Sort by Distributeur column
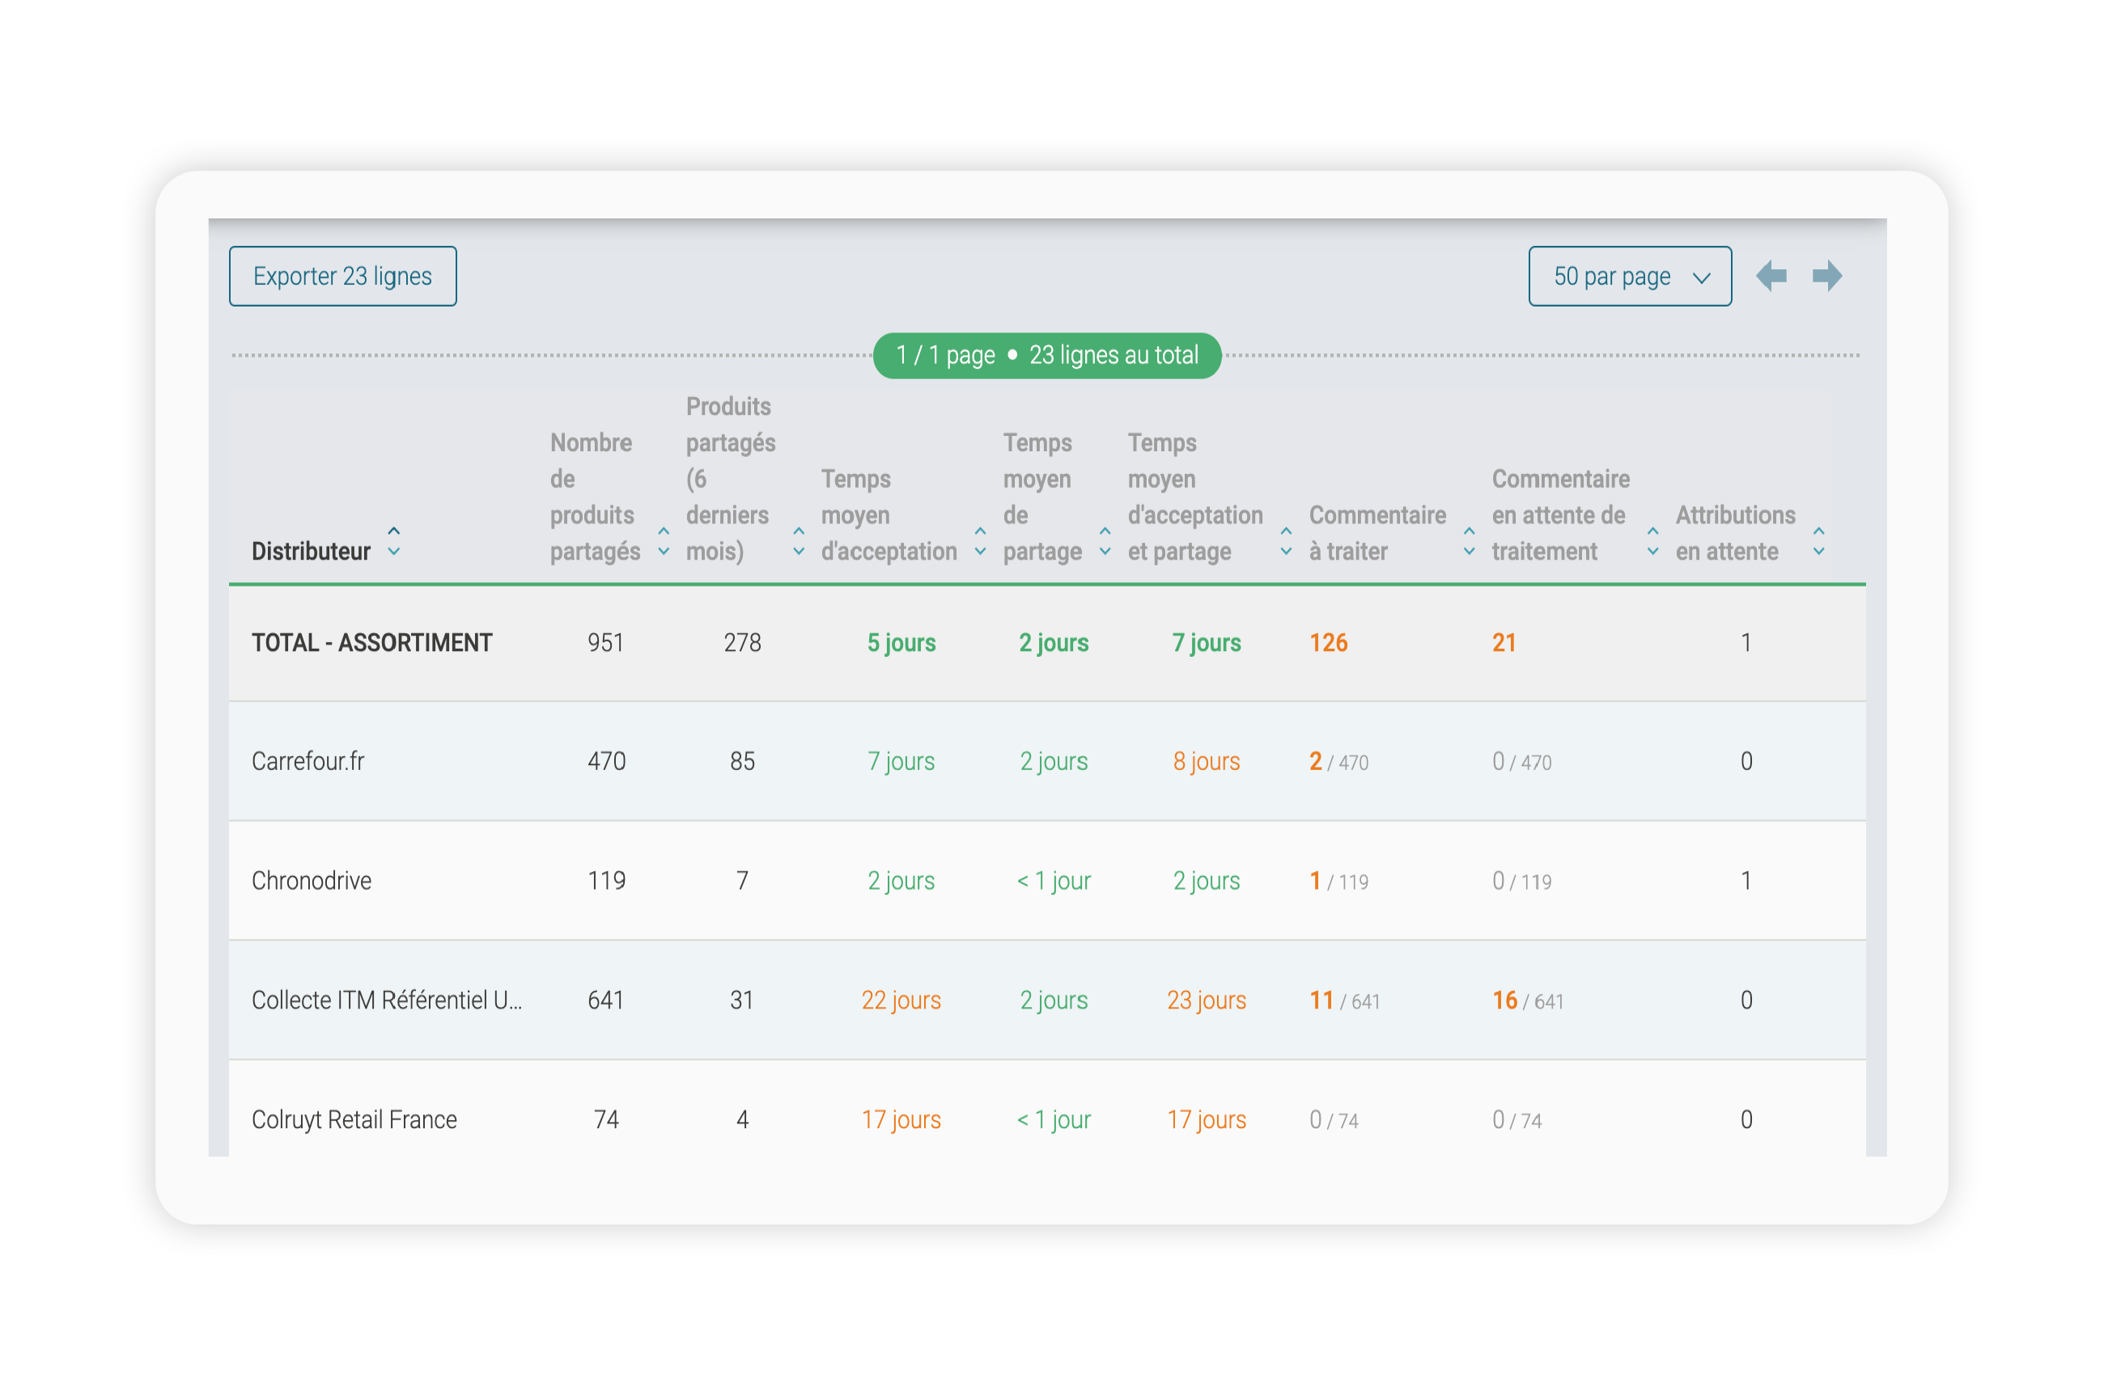This screenshot has height=1375, width=2104. [x=394, y=541]
